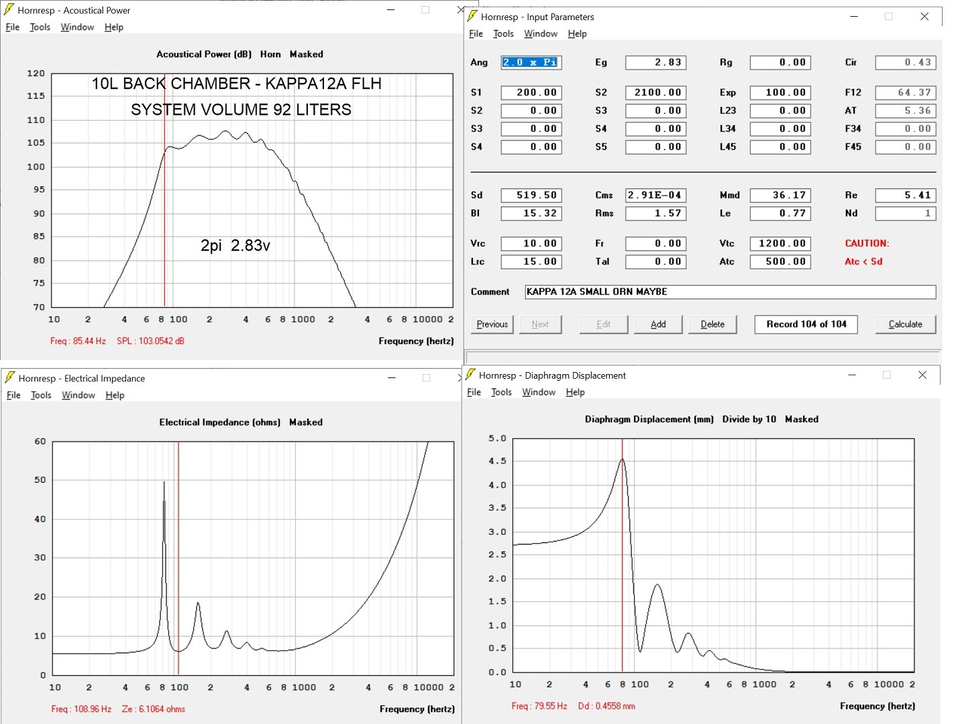Click the Bl field showing 15.32
Viewport: 956px width, 724px height.
[x=531, y=213]
